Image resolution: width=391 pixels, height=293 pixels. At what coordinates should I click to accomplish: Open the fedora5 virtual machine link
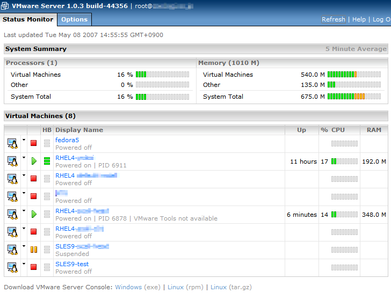[x=67, y=140]
